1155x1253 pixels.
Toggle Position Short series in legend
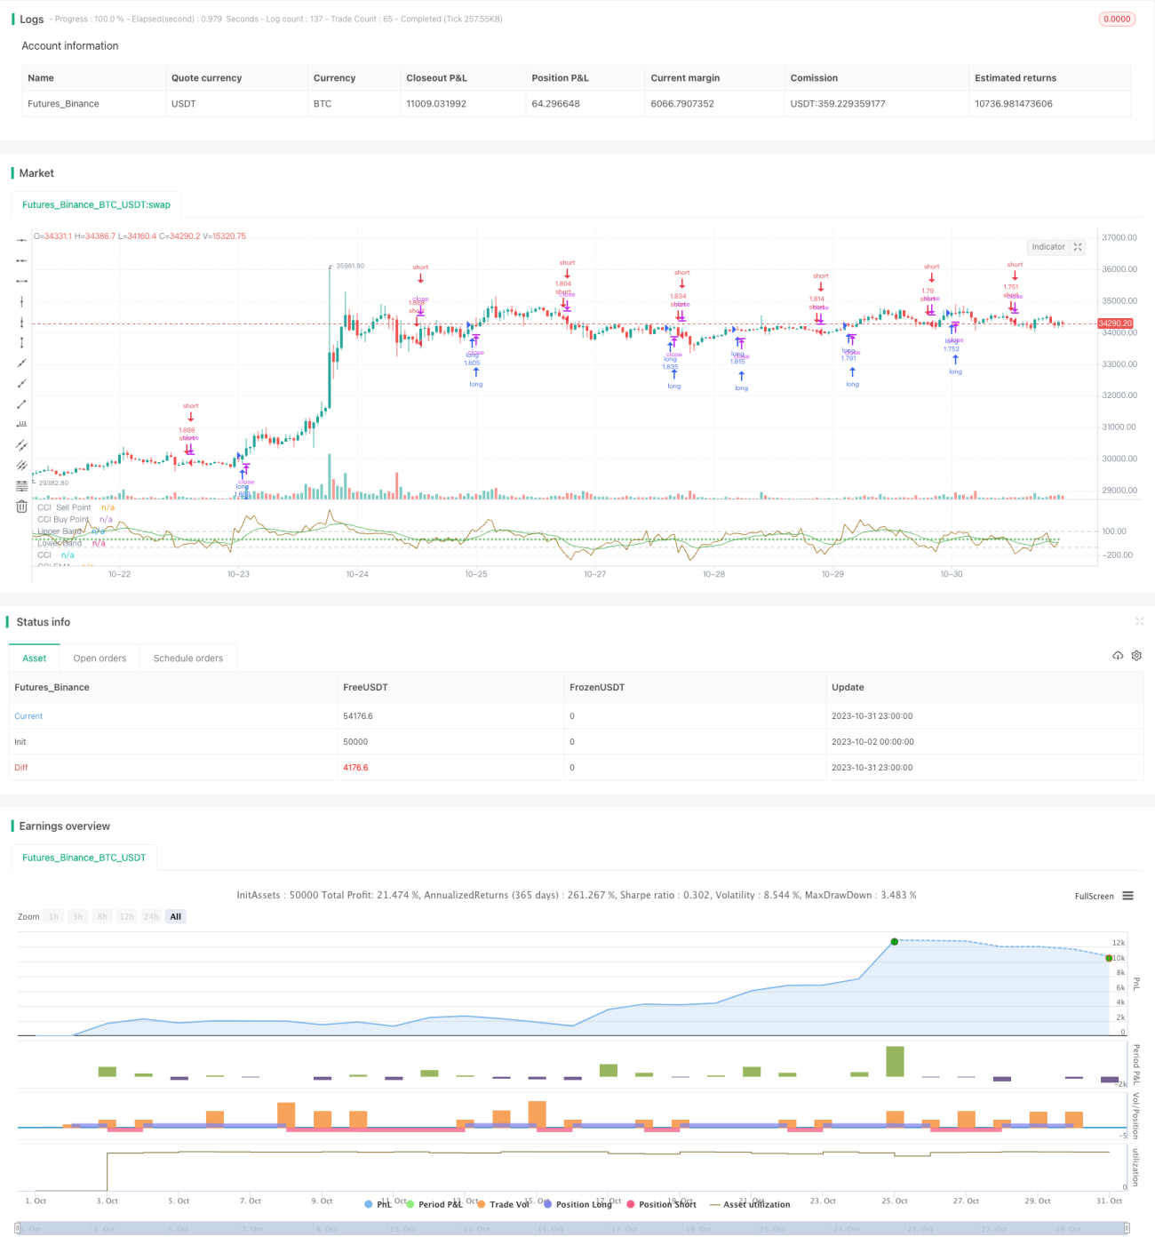(661, 1204)
